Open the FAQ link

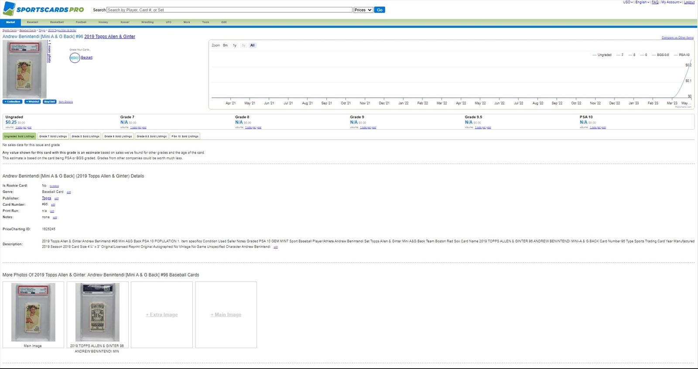pos(655,2)
